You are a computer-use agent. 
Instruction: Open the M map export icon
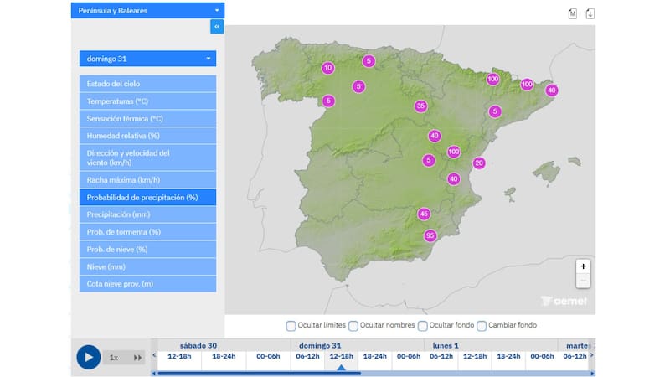click(573, 13)
